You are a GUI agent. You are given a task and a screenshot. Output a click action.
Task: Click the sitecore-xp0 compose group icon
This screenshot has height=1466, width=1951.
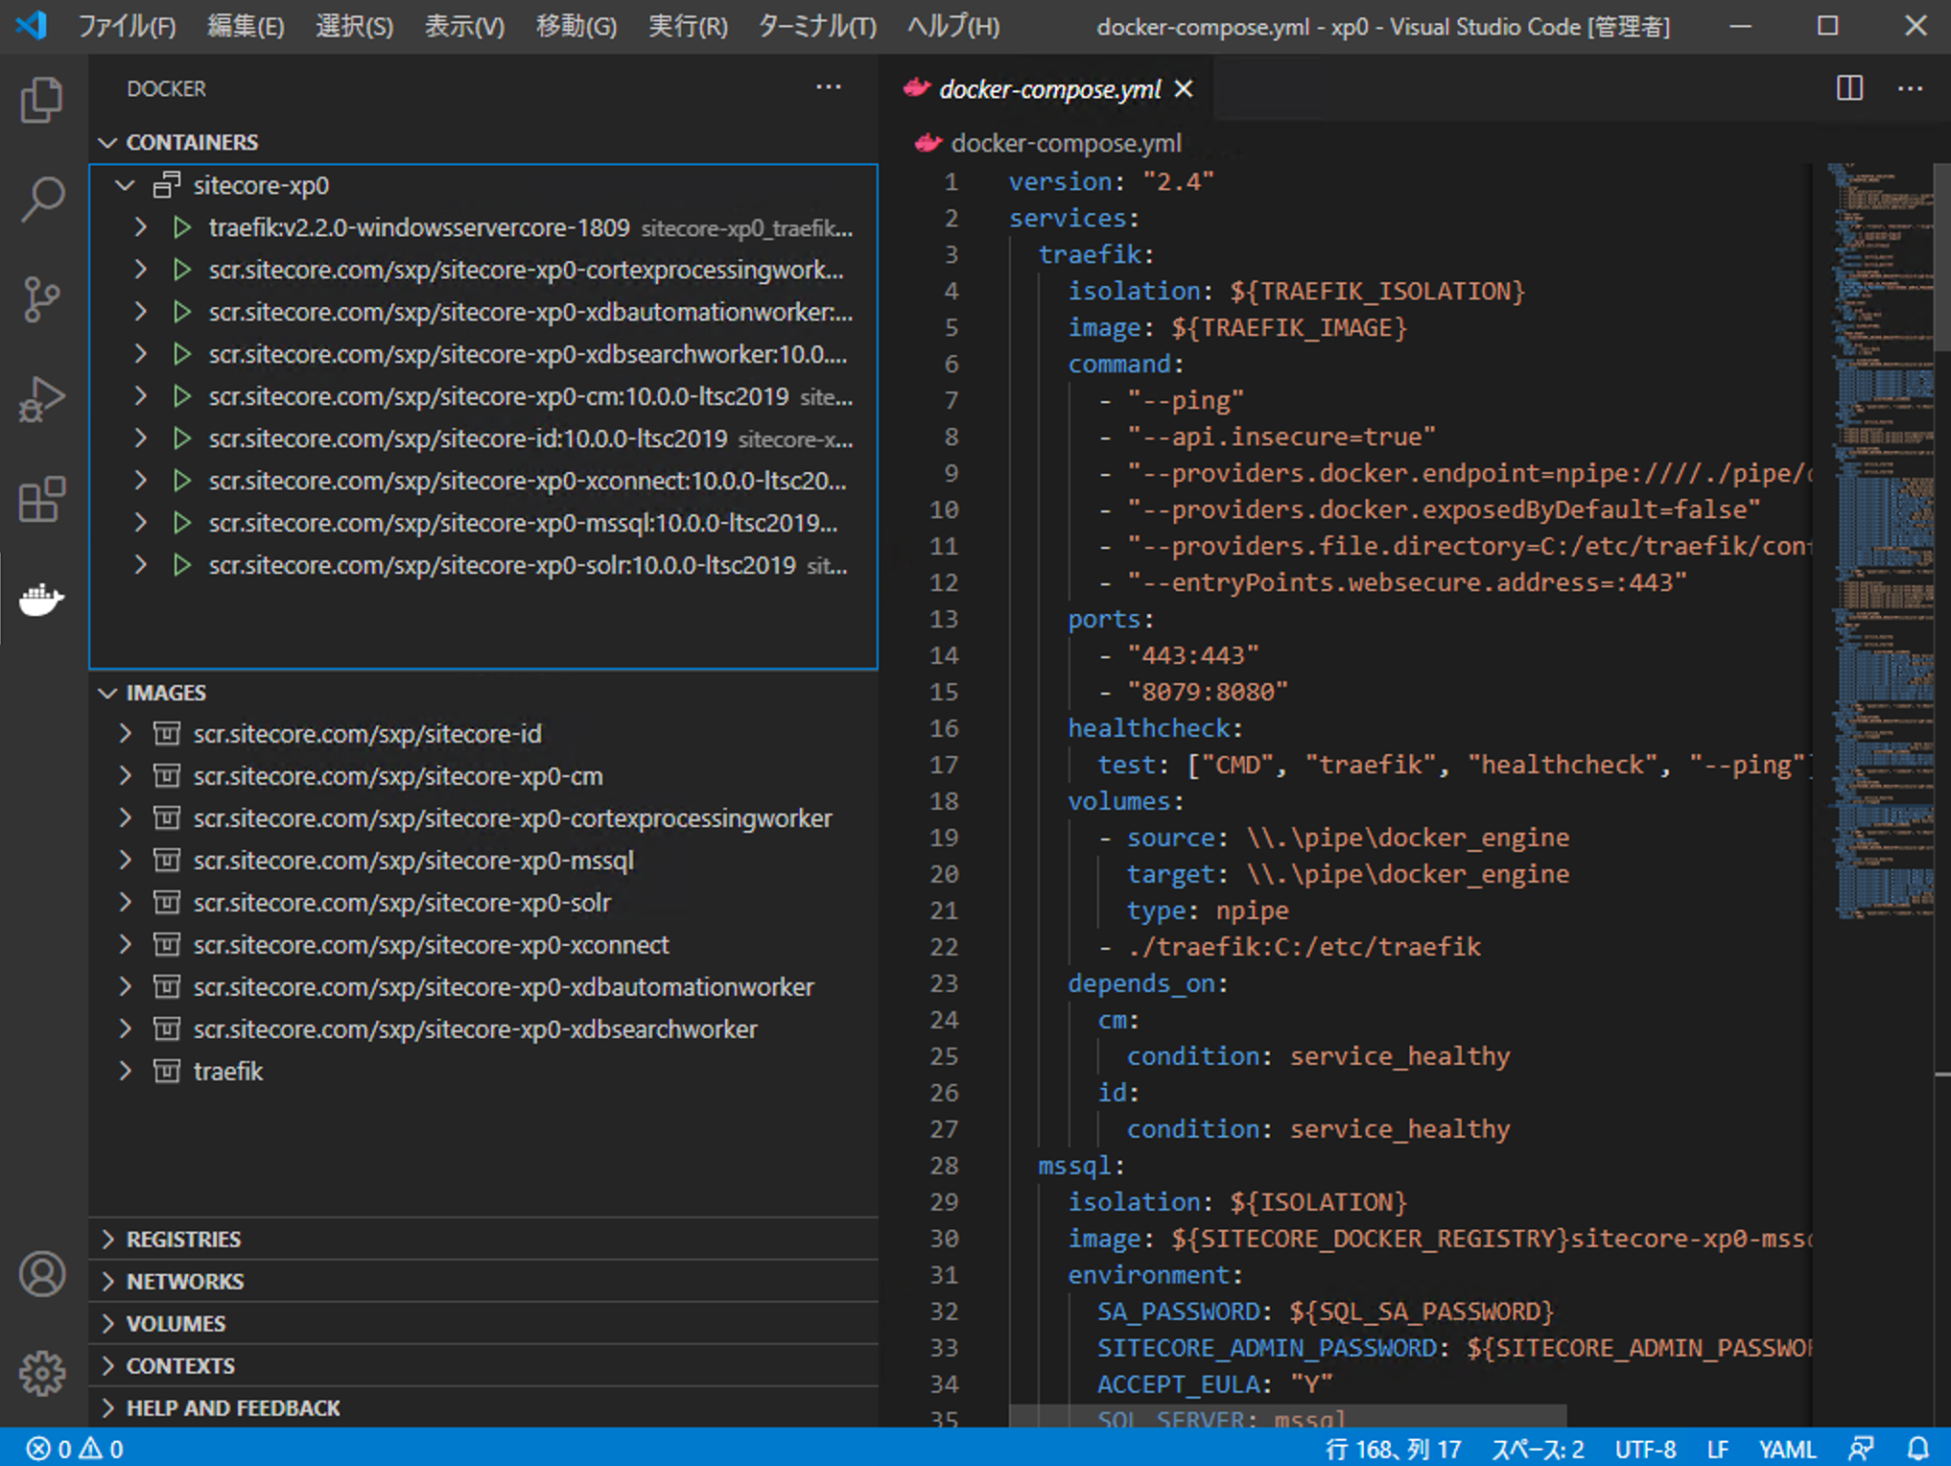point(167,184)
